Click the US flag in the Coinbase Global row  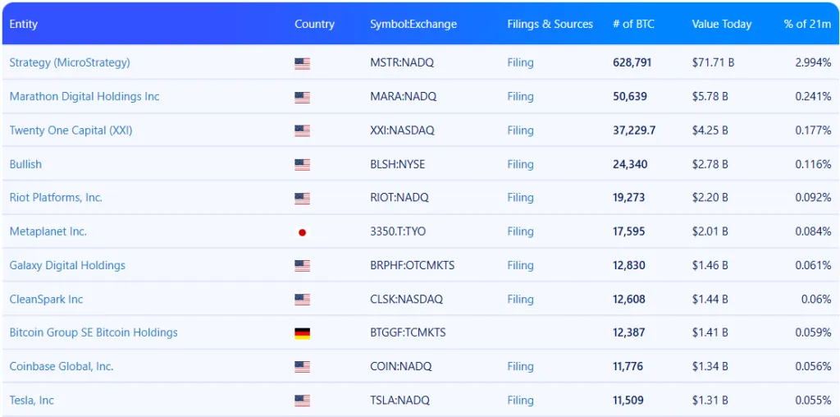pyautogui.click(x=302, y=367)
